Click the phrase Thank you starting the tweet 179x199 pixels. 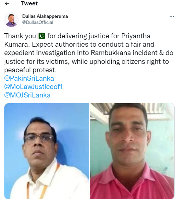coord(20,36)
